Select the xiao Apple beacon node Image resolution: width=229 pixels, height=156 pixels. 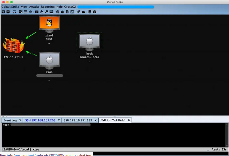pyautogui.click(x=50, y=61)
